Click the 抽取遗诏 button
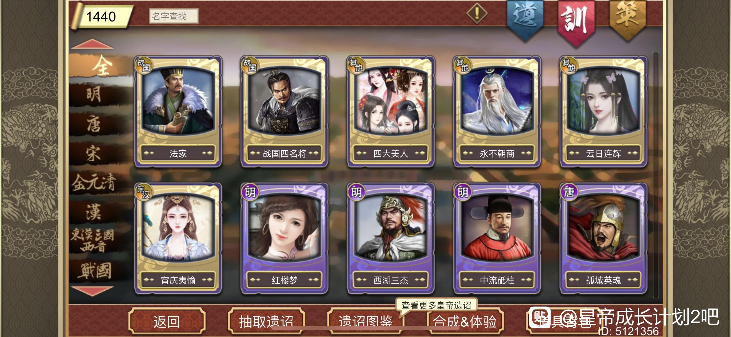This screenshot has width=731, height=337. pos(266,321)
